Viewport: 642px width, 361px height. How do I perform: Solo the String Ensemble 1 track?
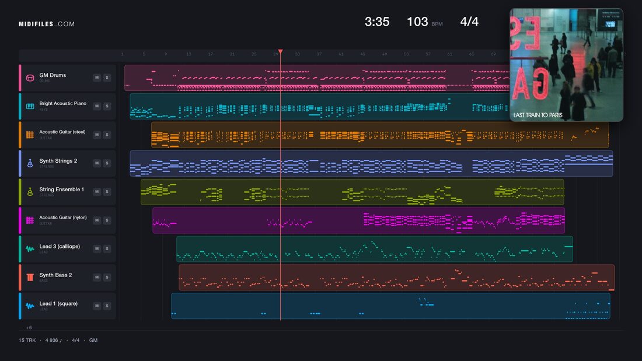(x=107, y=191)
